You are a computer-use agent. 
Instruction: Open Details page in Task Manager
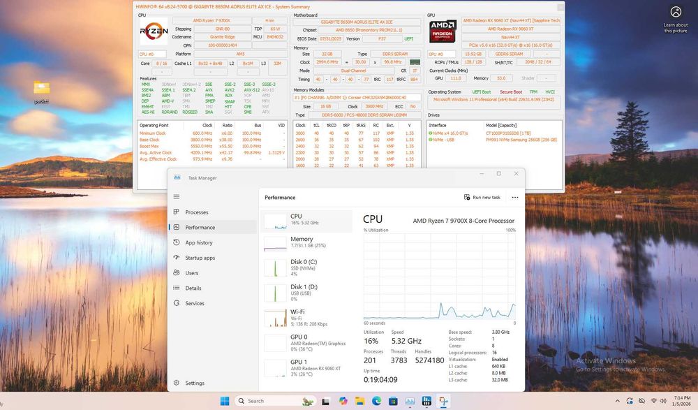tap(213, 288)
